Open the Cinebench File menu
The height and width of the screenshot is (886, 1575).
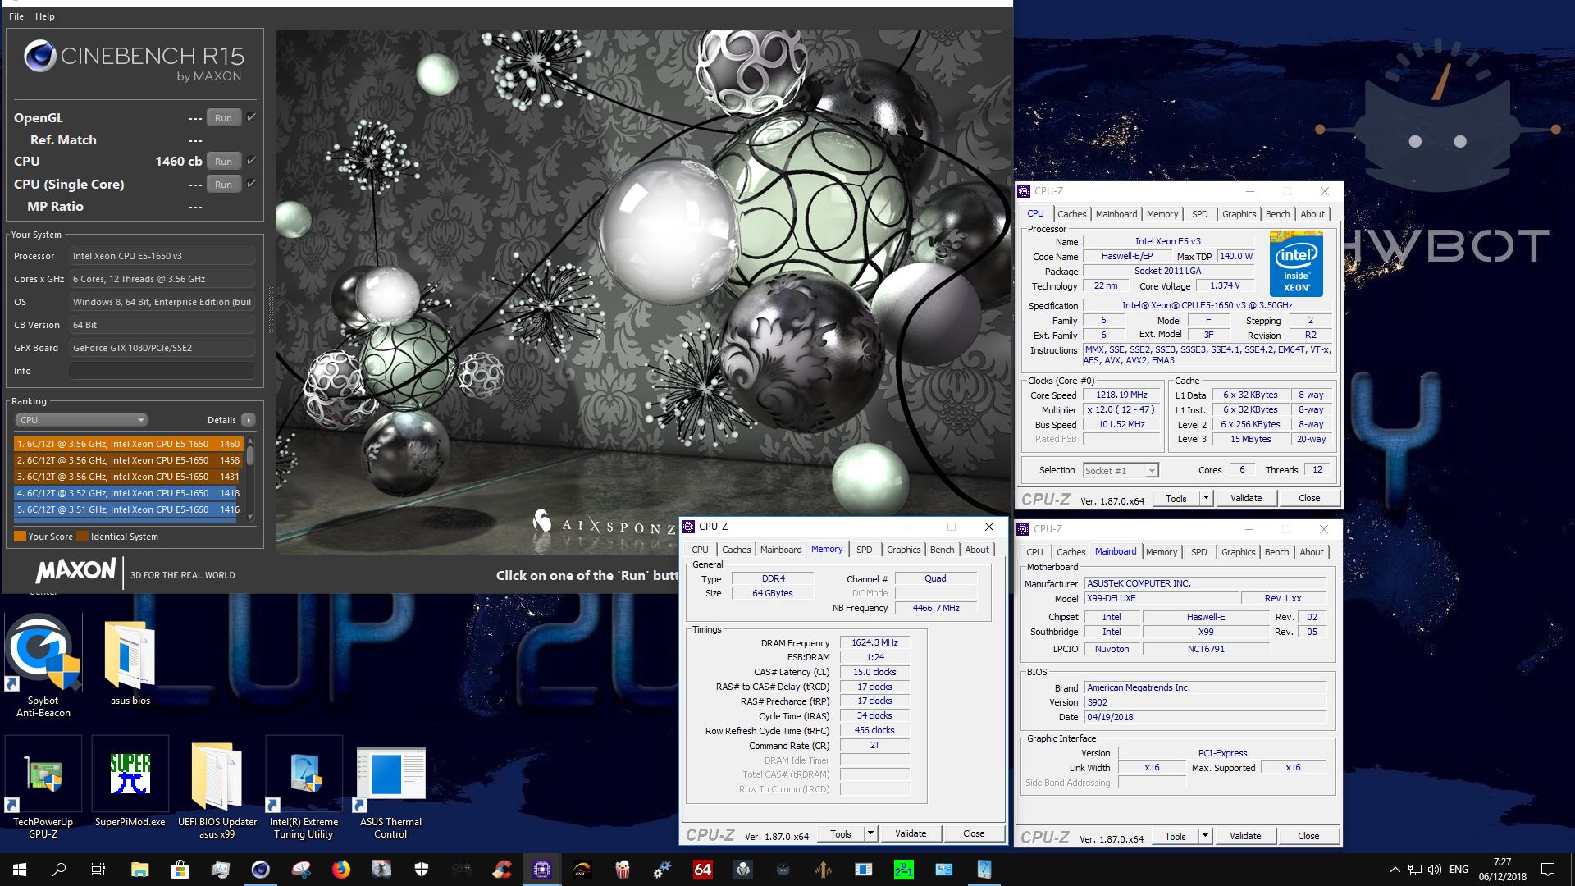[16, 16]
